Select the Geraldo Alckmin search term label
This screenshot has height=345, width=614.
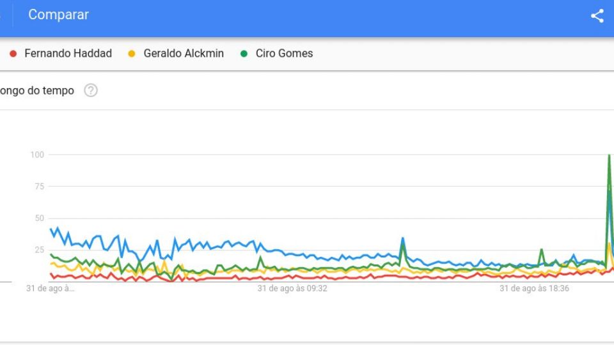(x=184, y=53)
